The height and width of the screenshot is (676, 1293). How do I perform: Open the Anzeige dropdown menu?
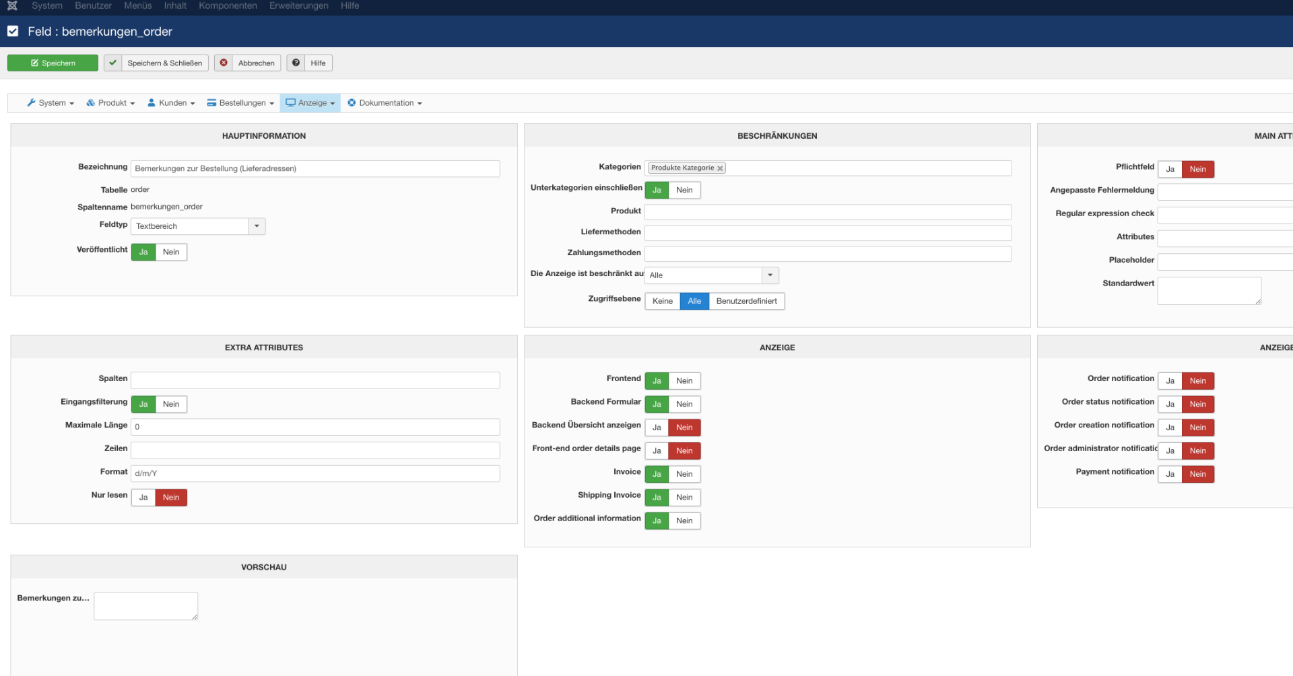(310, 103)
